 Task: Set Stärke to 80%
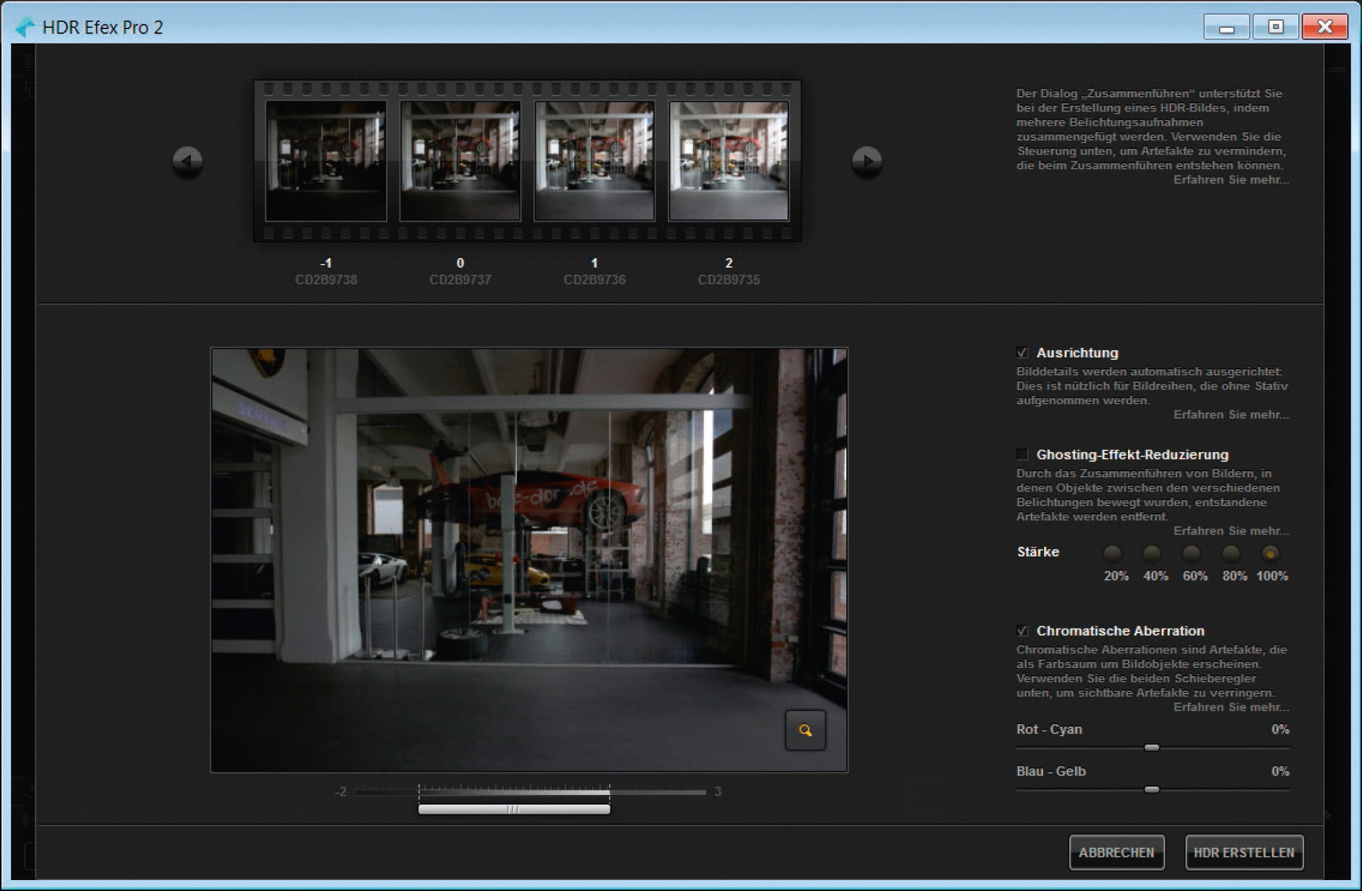[1231, 553]
